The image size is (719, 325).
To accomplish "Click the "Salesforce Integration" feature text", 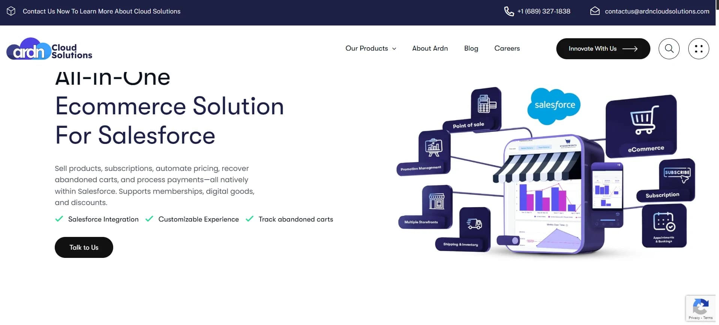I will (x=103, y=219).
